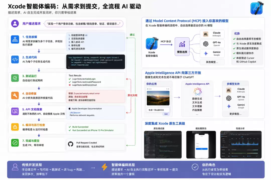Click 'LoginTests.testInvalidPassword' result row

click(85, 82)
